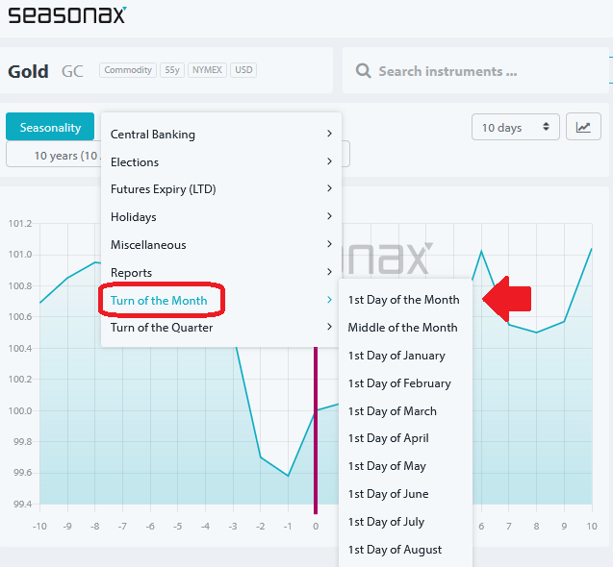Open the 10 years period selector
The width and height of the screenshot is (613, 567).
54,155
